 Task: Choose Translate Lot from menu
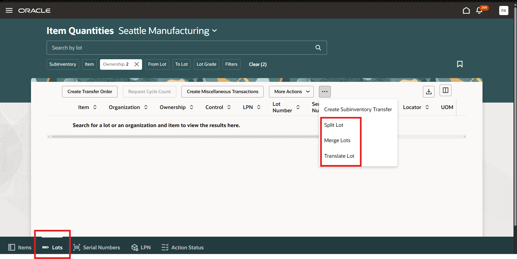(x=358, y=156)
